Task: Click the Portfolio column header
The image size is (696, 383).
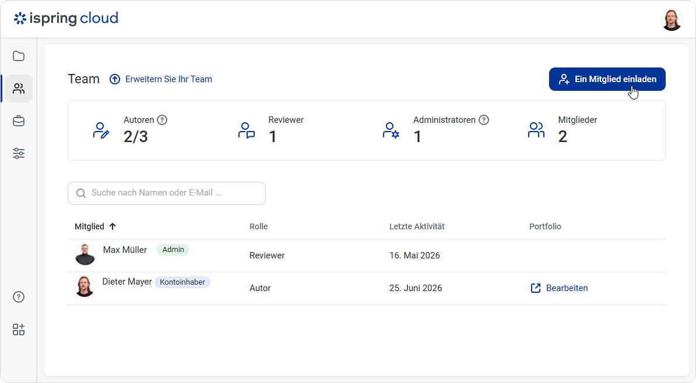Action: coord(545,226)
